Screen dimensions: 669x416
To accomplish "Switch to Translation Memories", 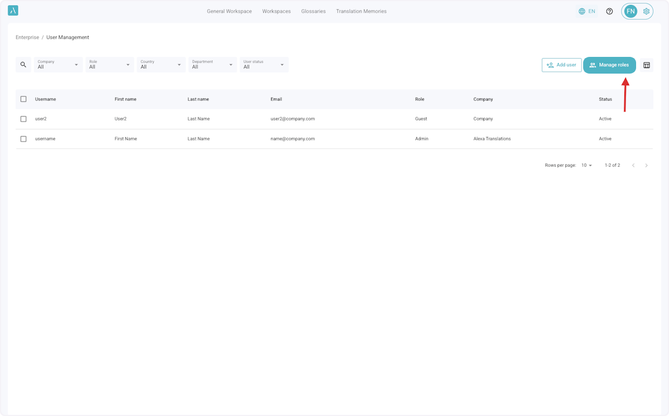I will 361,11.
